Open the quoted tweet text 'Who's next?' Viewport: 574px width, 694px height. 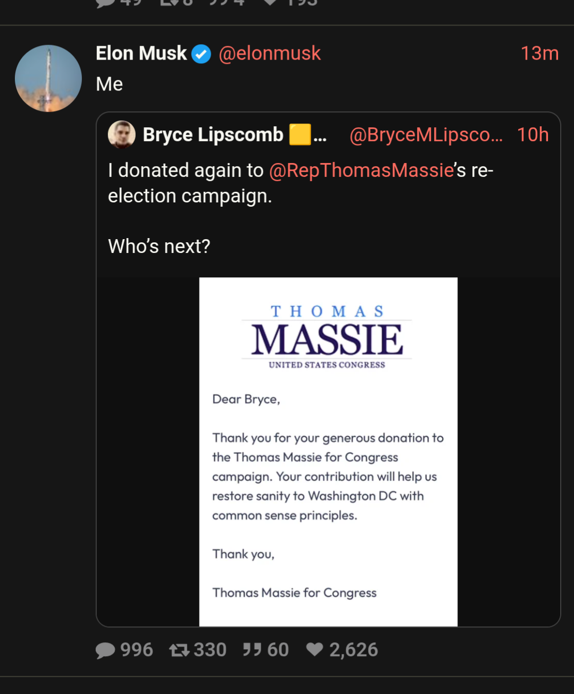point(159,246)
